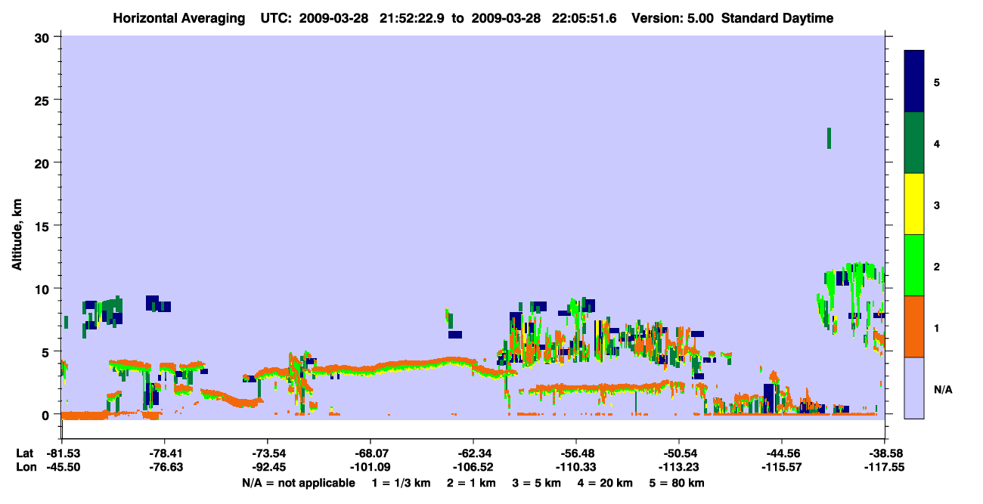
Task: Click latitude value -44.56
Action: click(x=782, y=453)
